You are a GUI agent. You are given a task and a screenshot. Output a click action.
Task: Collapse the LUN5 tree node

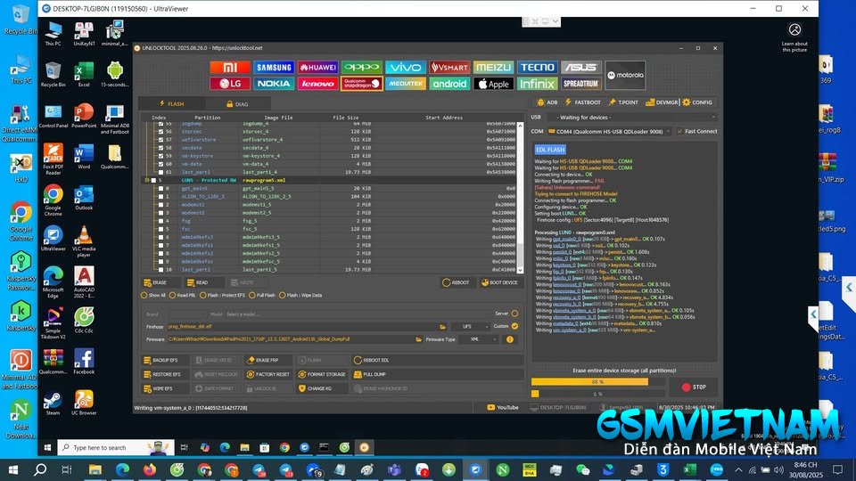coord(146,181)
